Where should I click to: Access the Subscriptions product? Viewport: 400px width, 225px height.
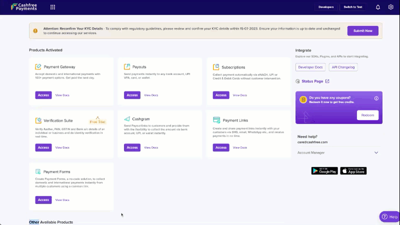(x=221, y=95)
